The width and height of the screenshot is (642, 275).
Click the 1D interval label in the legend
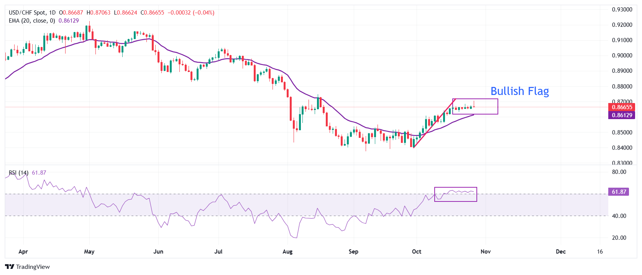52,13
